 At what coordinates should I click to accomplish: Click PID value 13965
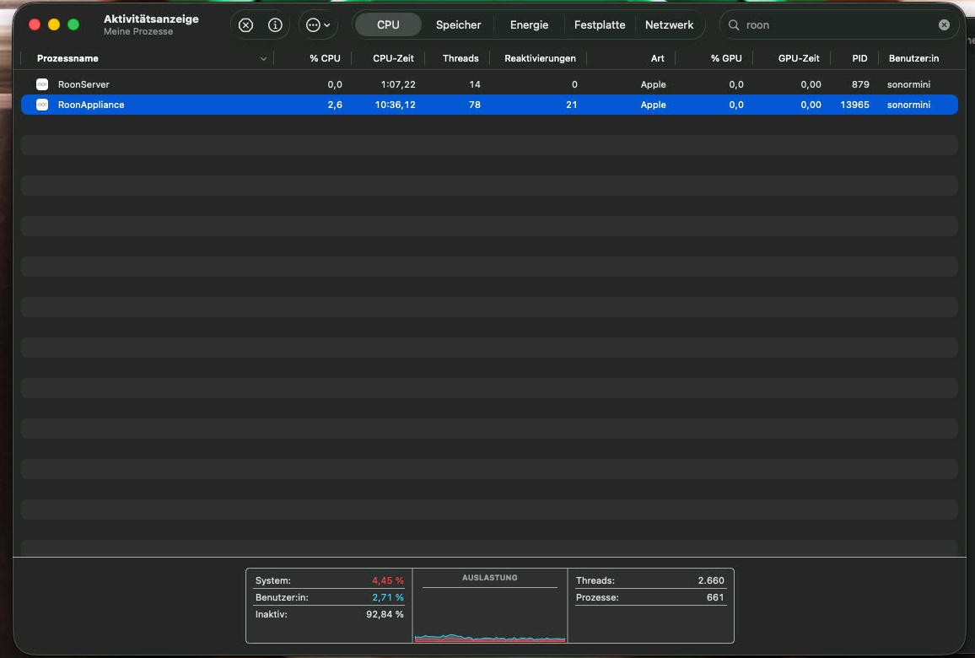[854, 105]
